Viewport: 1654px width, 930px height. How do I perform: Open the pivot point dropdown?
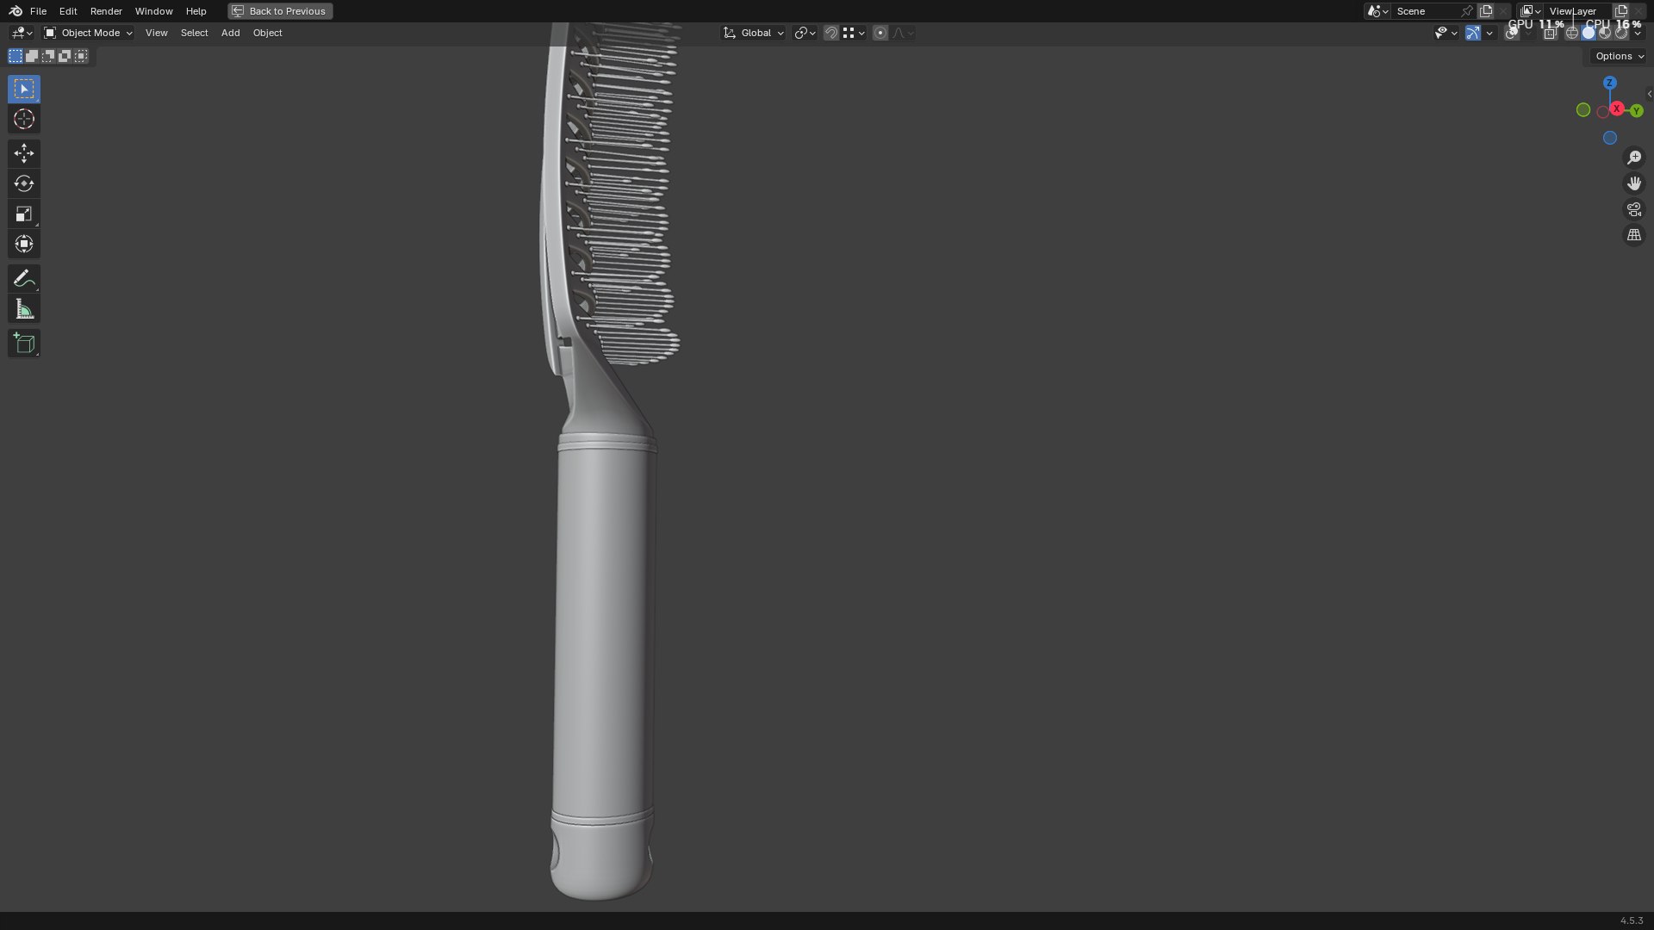coord(805,33)
